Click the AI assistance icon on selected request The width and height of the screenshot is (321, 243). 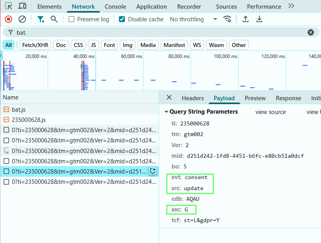tap(153, 171)
